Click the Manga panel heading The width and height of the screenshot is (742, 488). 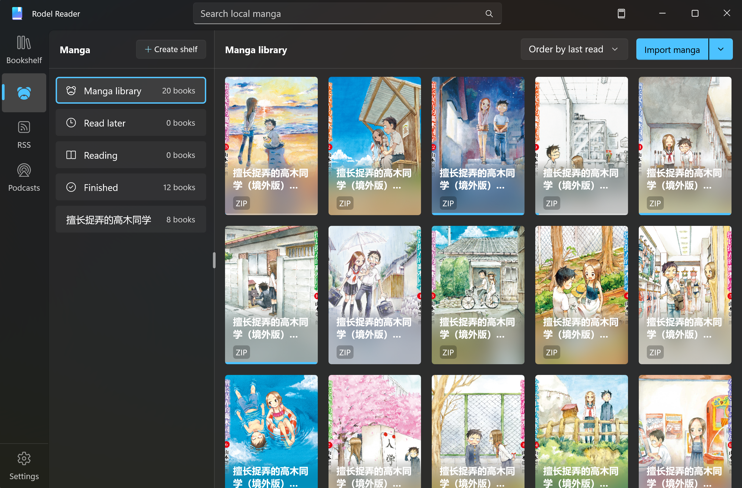(x=75, y=50)
